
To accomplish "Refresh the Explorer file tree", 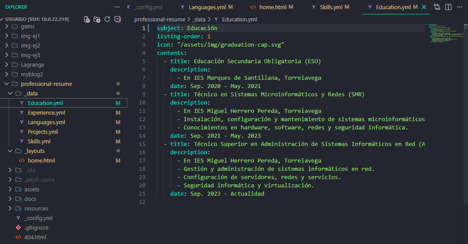I will [107, 20].
